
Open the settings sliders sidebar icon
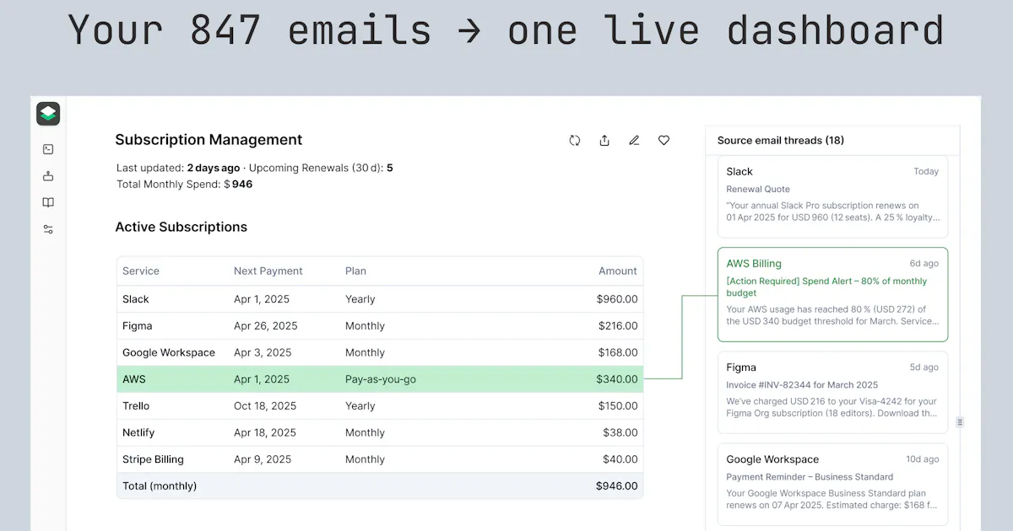click(48, 229)
